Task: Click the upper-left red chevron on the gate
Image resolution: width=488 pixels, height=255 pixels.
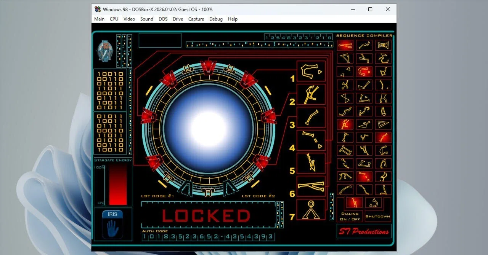Action: point(168,80)
